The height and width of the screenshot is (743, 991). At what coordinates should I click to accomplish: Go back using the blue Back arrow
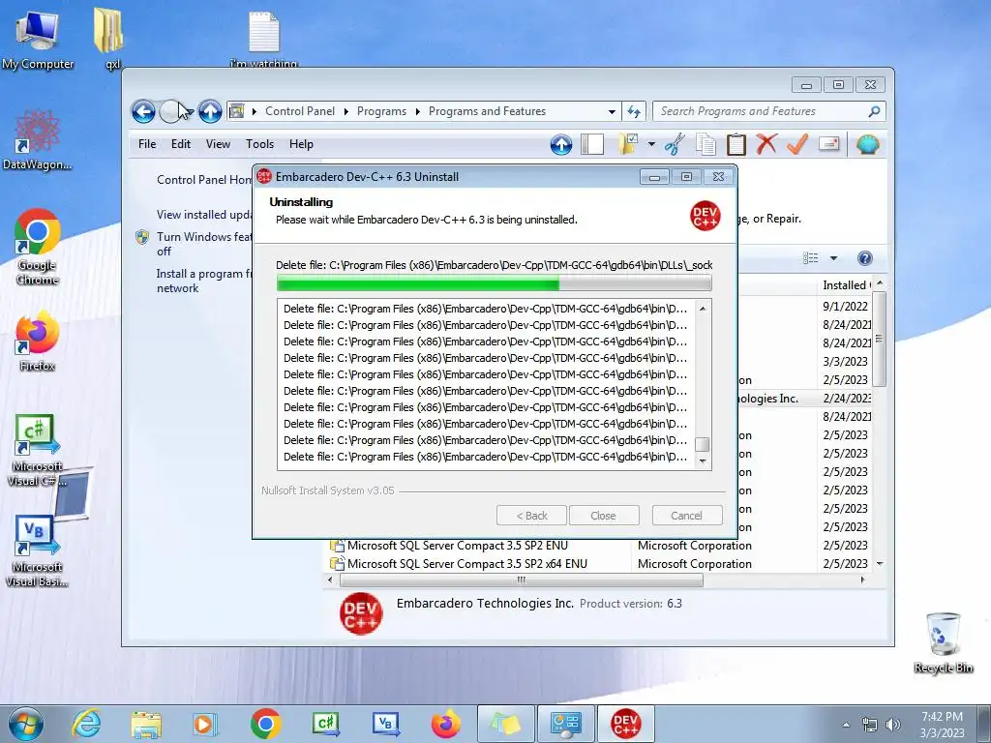pyautogui.click(x=143, y=112)
